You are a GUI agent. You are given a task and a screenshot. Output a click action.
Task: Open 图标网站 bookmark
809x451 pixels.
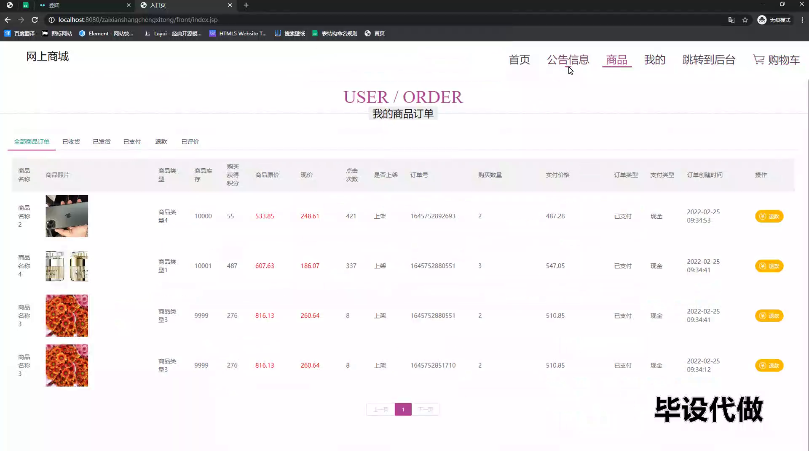click(x=57, y=33)
